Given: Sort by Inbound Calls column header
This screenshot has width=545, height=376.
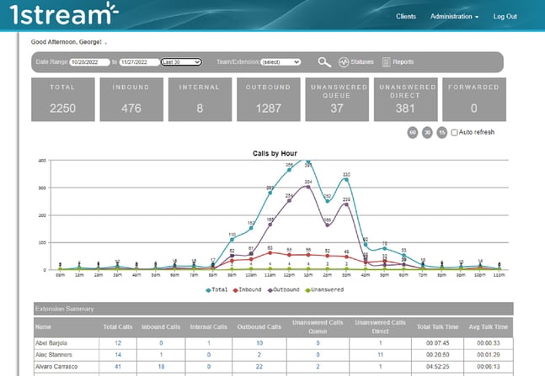Looking at the screenshot, I should pyautogui.click(x=161, y=327).
